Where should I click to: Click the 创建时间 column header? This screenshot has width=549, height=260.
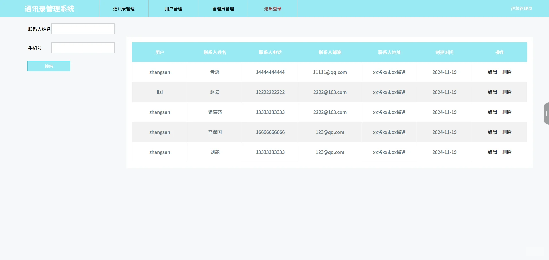pos(444,52)
